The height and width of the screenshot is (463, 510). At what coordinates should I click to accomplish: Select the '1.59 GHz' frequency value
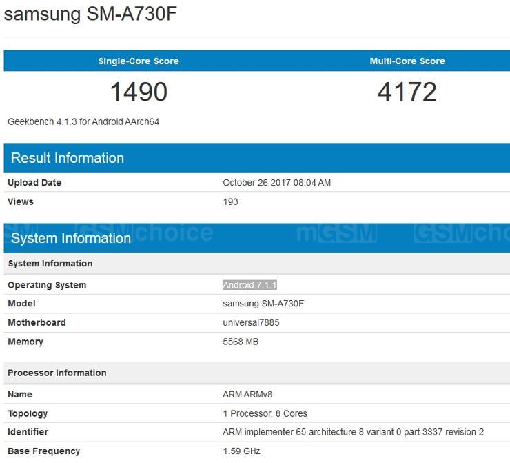(241, 451)
